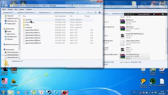Screen dimensions: 168x95
Task: Select appmanifest_4000.acf file
Action: (x=32, y=33)
